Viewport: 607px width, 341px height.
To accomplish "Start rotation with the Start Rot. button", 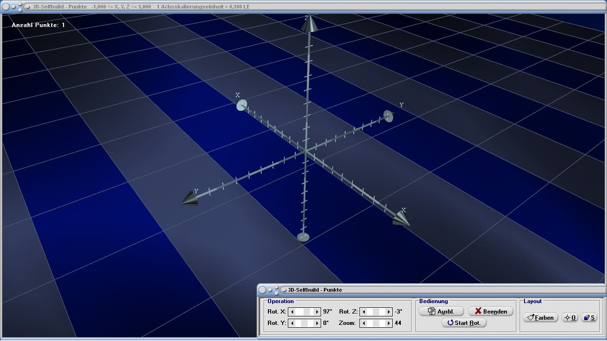I will point(464,323).
